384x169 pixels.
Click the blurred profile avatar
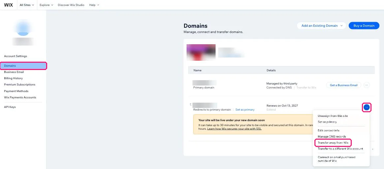pos(23,28)
